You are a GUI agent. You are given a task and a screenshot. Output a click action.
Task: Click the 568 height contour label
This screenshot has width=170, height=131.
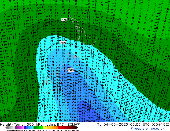click(x=63, y=43)
